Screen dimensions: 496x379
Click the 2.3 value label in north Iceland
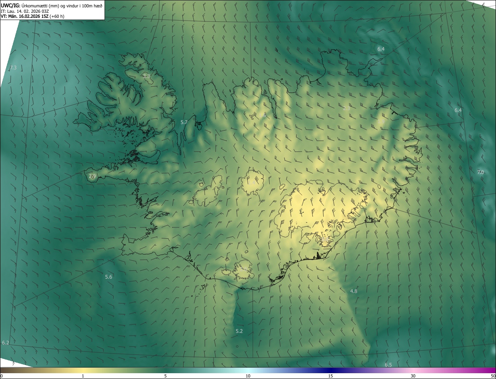[x=346, y=109]
